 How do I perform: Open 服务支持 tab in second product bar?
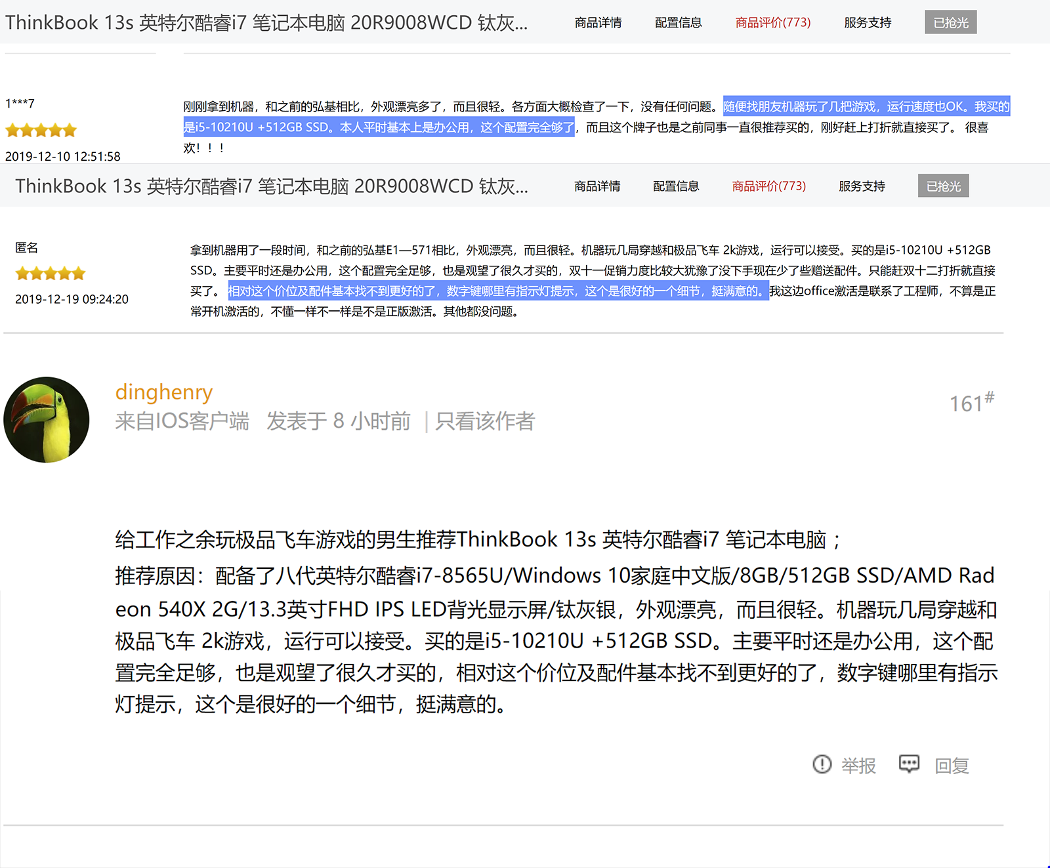862,186
